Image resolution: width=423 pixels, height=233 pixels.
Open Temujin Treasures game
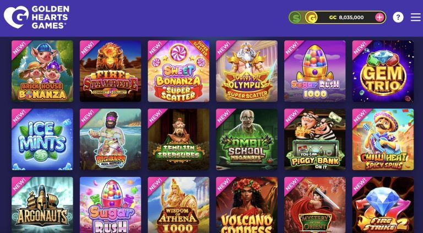178,139
